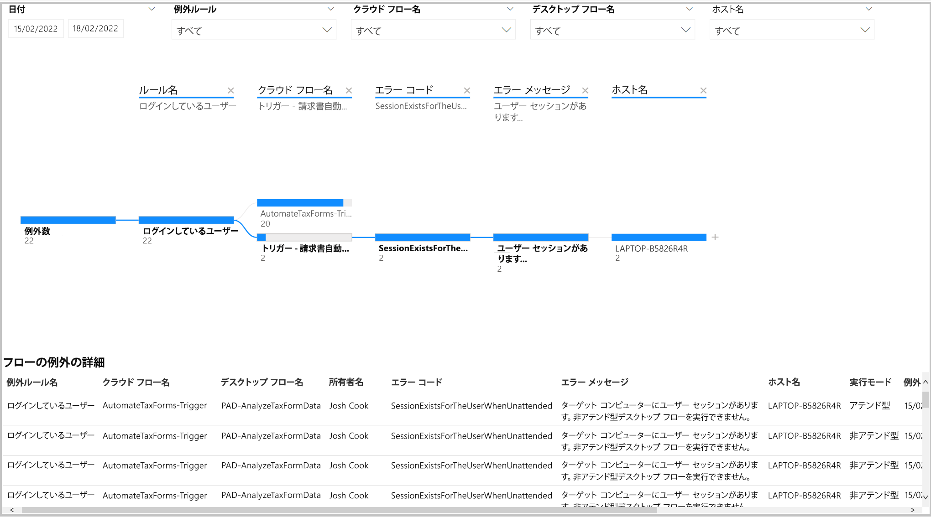Edit the end date 18/02/2022 field
This screenshot has height=517, width=931.
click(x=95, y=29)
